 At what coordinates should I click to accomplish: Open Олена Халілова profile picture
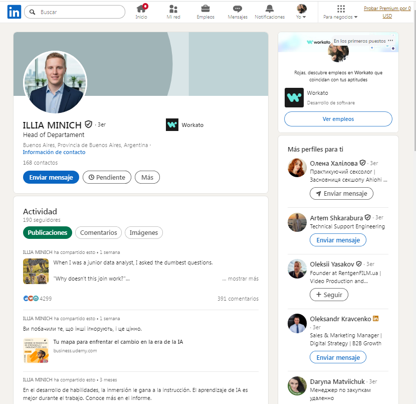point(297,168)
